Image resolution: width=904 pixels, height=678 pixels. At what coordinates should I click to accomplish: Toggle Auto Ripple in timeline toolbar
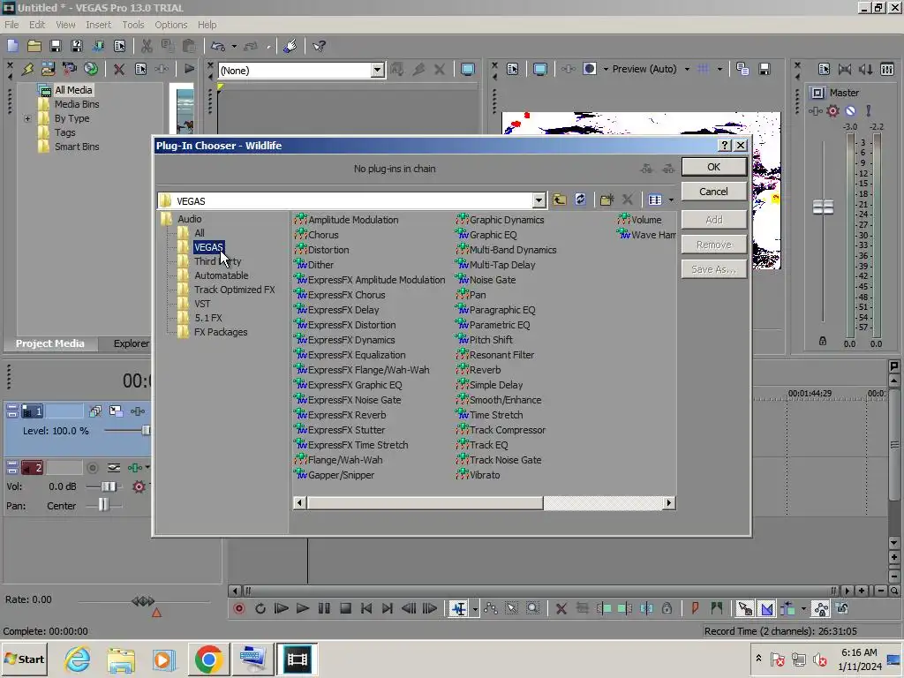(787, 608)
